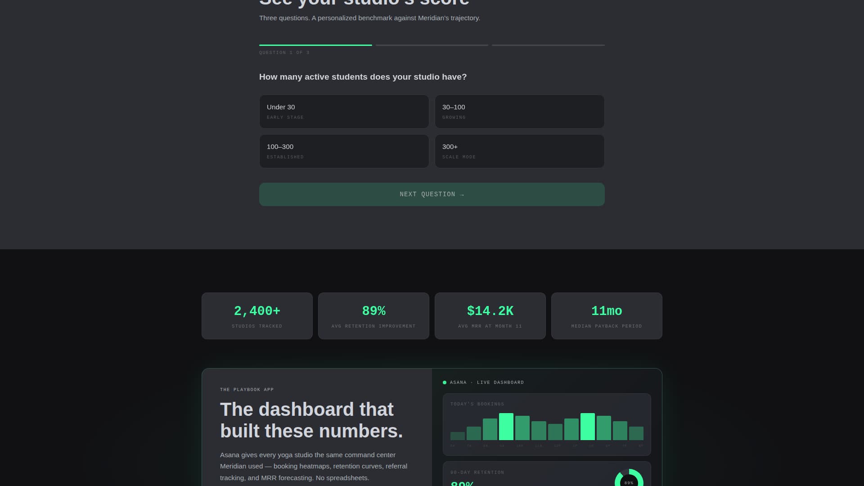Click the Next Question button
The width and height of the screenshot is (864, 486).
pyautogui.click(x=432, y=194)
